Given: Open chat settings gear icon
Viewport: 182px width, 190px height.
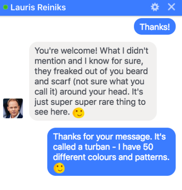Looking at the screenshot, I should coord(155,7).
